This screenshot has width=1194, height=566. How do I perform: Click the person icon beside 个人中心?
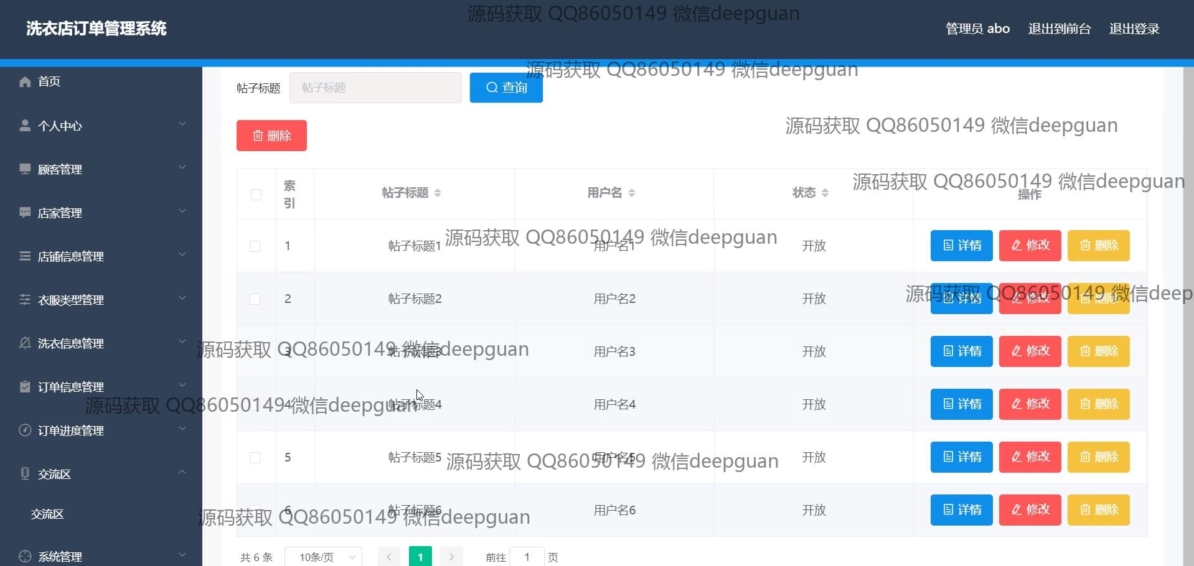point(25,126)
